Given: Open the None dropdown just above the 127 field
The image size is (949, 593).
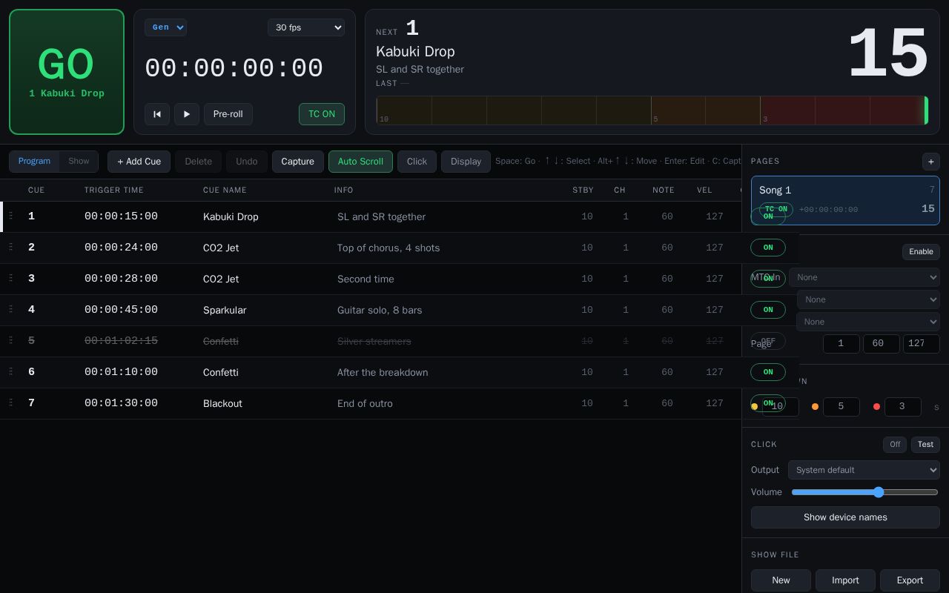Looking at the screenshot, I should [x=868, y=322].
